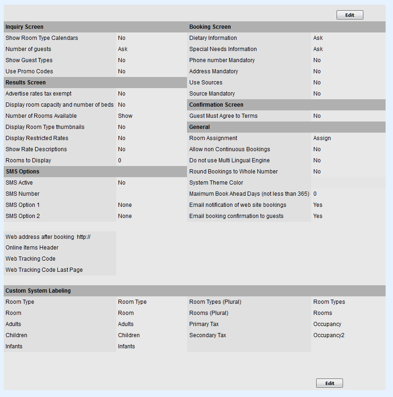
Task: Click the Round Bookings to Whole Number label
Action: coord(233,172)
